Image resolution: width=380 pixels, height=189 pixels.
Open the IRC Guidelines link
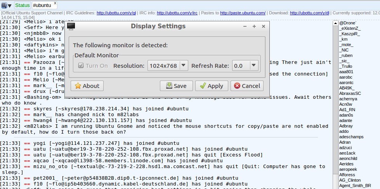click(x=116, y=13)
